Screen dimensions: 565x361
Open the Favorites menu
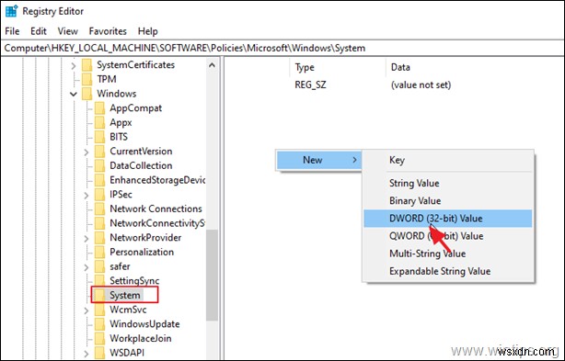pyautogui.click(x=108, y=31)
